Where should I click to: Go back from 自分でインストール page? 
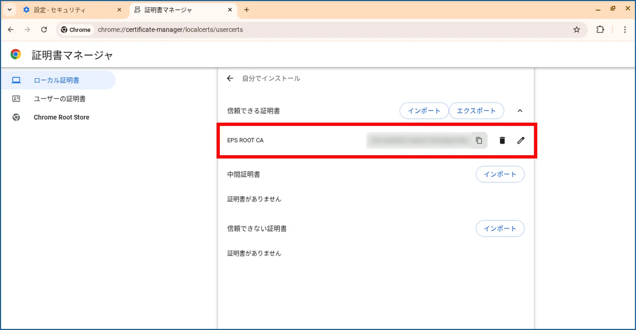pyautogui.click(x=230, y=79)
